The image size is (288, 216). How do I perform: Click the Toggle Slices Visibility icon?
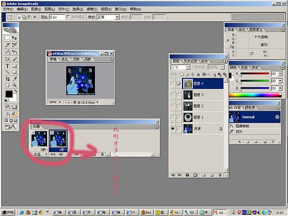click(14, 107)
